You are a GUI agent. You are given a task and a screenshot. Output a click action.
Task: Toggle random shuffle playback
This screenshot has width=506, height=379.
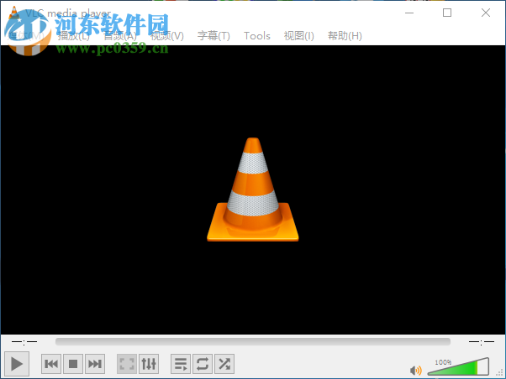pyautogui.click(x=224, y=364)
